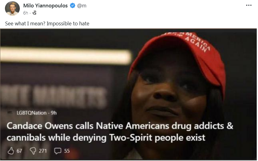Click the blue verified badge
Viewport: 258px width, 161px height.
tap(73, 6)
